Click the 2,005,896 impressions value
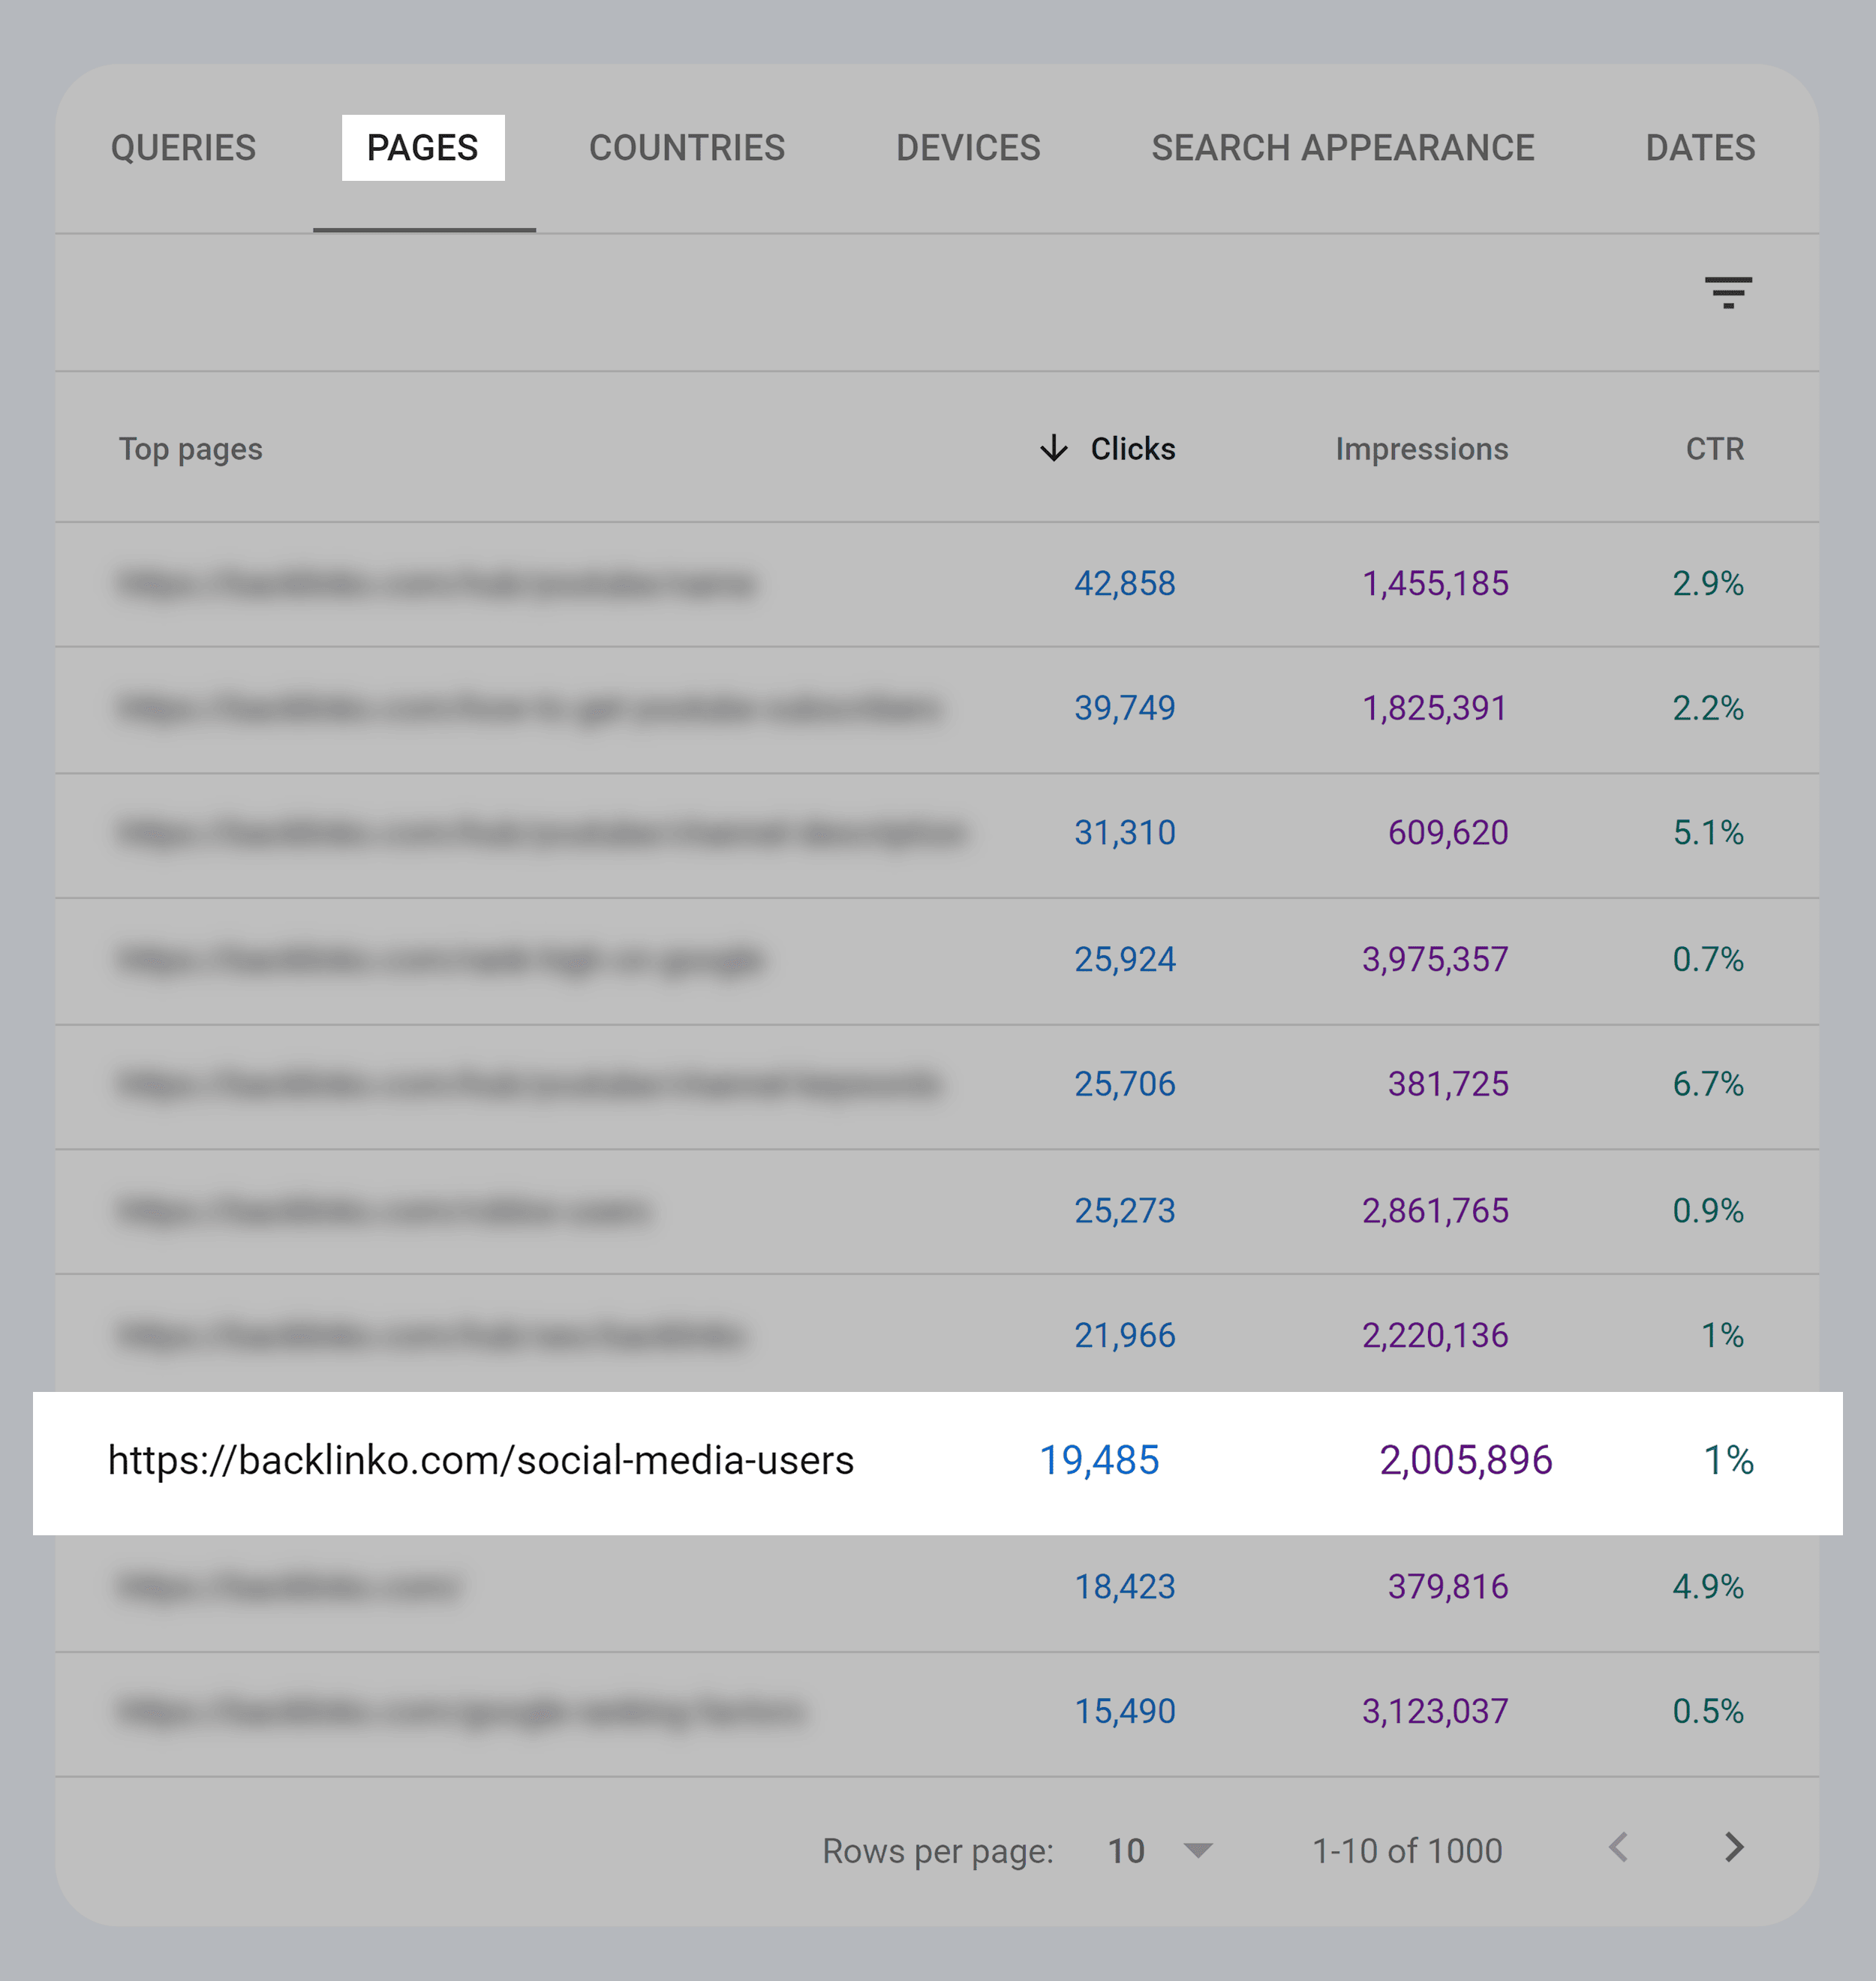 pos(1466,1461)
